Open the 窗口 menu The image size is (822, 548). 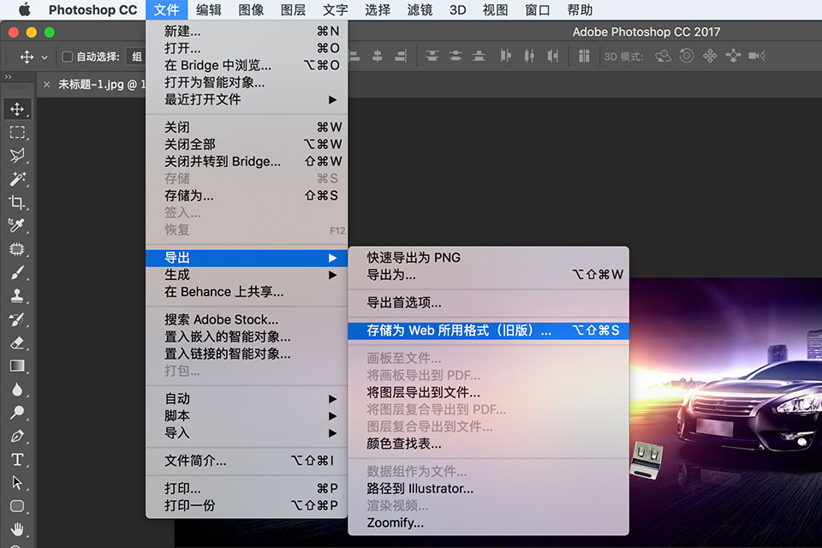[537, 10]
